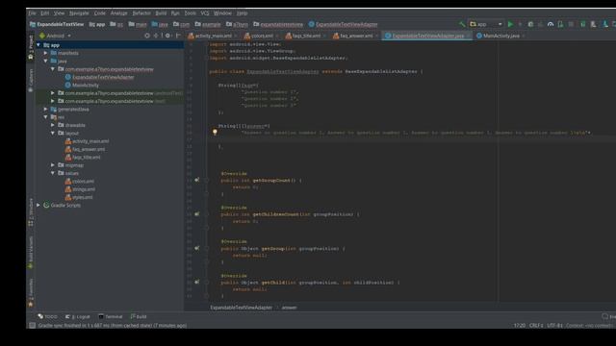Collapse the java folder
The image size is (616, 346).
pyautogui.click(x=45, y=62)
